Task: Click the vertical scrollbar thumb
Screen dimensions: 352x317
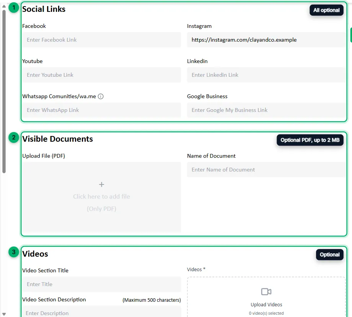Action: pos(4,91)
